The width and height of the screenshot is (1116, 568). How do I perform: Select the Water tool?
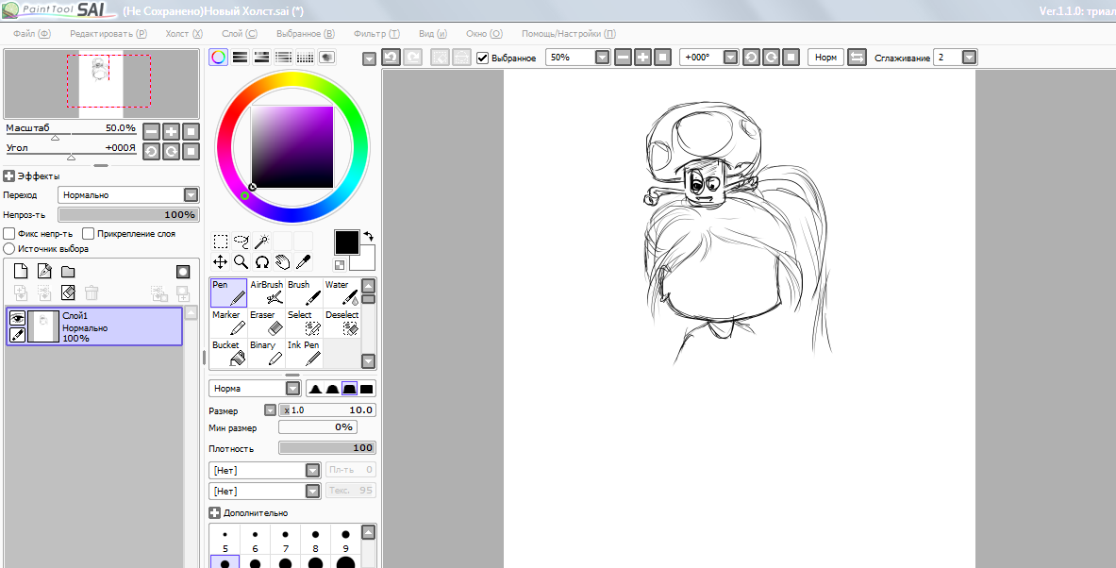[341, 292]
